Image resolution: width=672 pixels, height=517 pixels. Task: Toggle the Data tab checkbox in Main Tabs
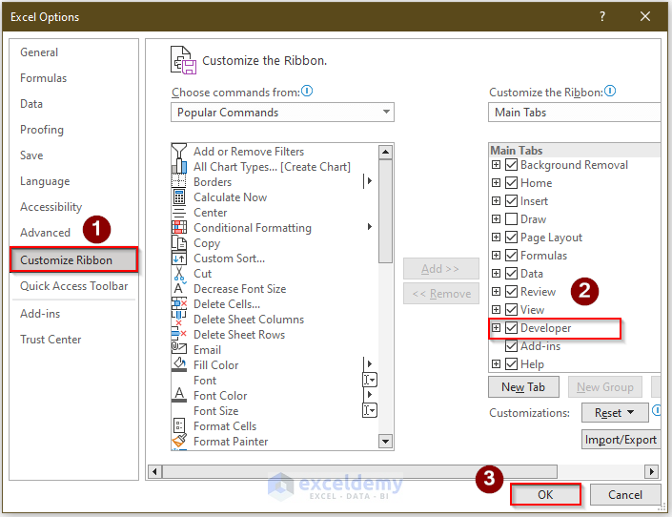(x=511, y=274)
